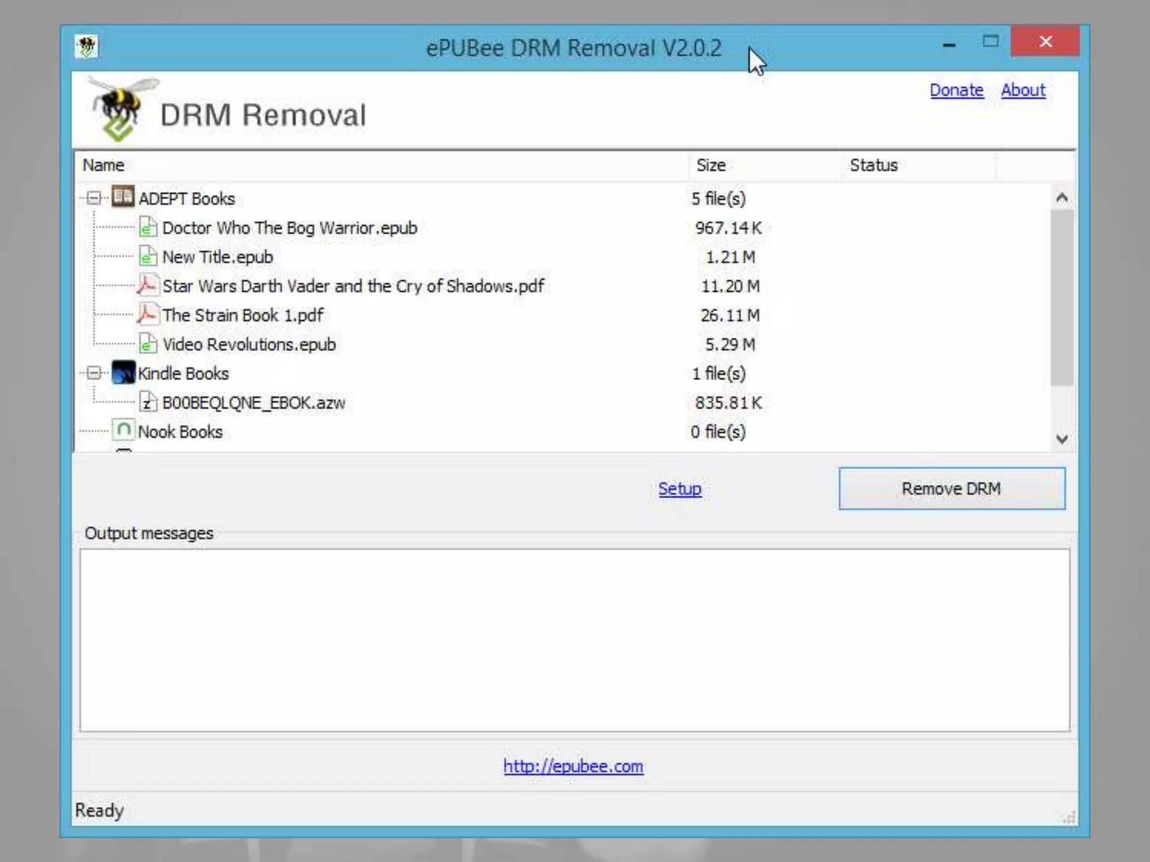
Task: Click the list scrollbar down arrow
Action: click(1061, 439)
